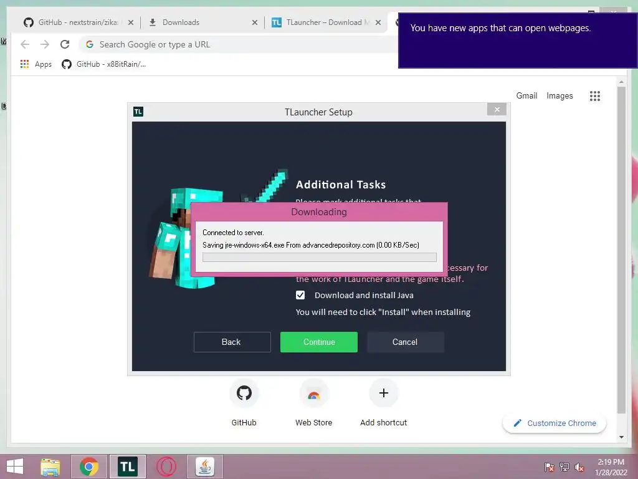638x479 pixels.
Task: Click the 'Saving jre-windows-x64.exe' status line
Action: click(x=311, y=245)
